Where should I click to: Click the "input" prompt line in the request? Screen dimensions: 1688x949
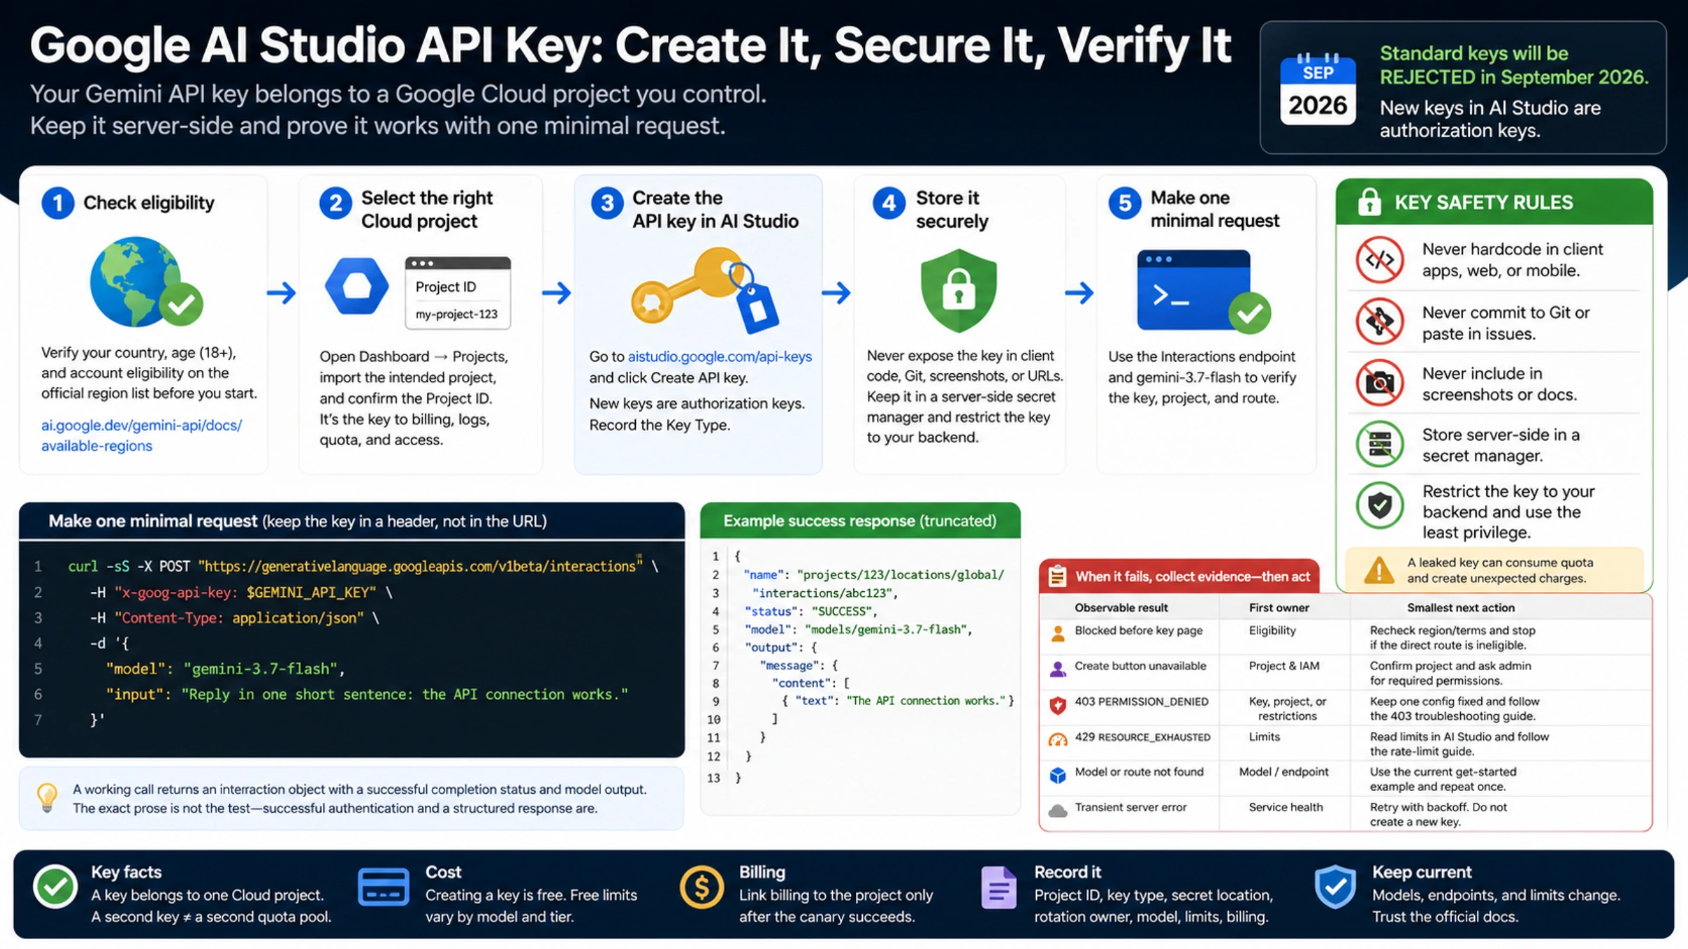point(367,695)
